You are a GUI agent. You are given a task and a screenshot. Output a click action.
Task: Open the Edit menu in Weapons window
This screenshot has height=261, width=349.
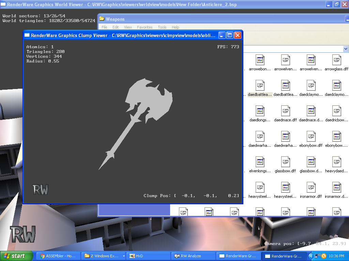point(116,27)
